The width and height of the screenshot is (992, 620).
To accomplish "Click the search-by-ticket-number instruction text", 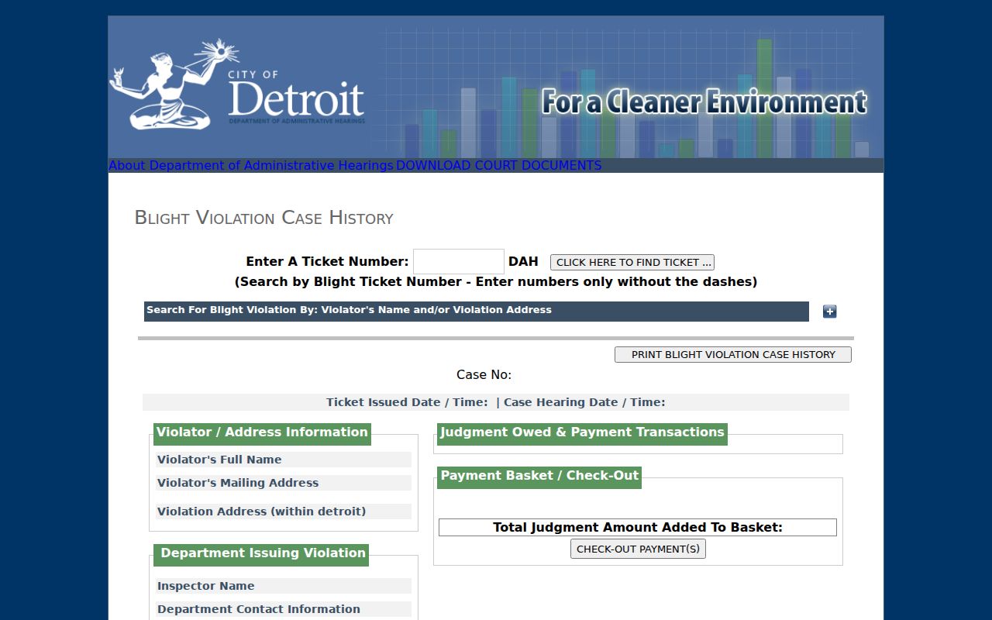I will tap(496, 282).
